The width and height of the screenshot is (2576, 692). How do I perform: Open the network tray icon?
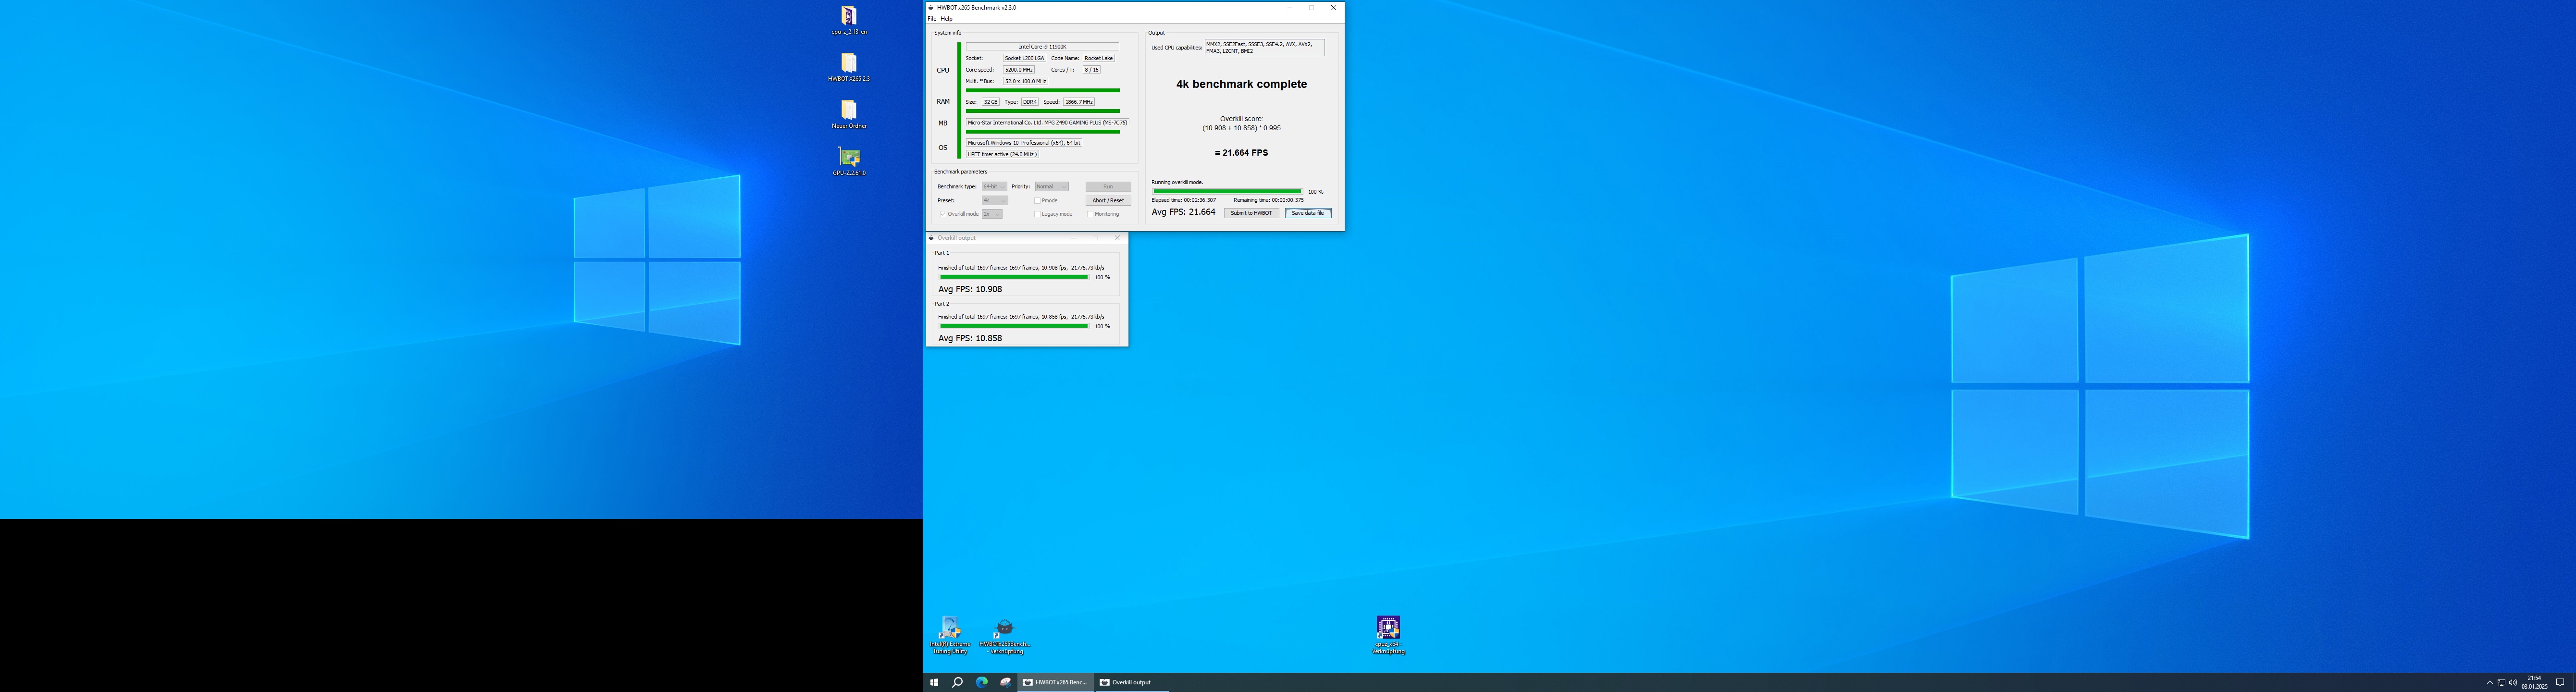[x=2501, y=682]
